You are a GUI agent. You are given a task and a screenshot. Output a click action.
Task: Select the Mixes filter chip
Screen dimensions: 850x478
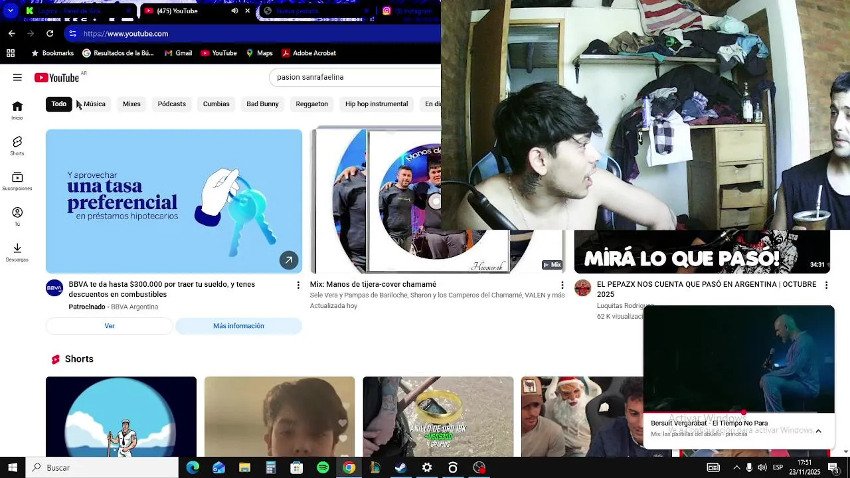pos(131,104)
